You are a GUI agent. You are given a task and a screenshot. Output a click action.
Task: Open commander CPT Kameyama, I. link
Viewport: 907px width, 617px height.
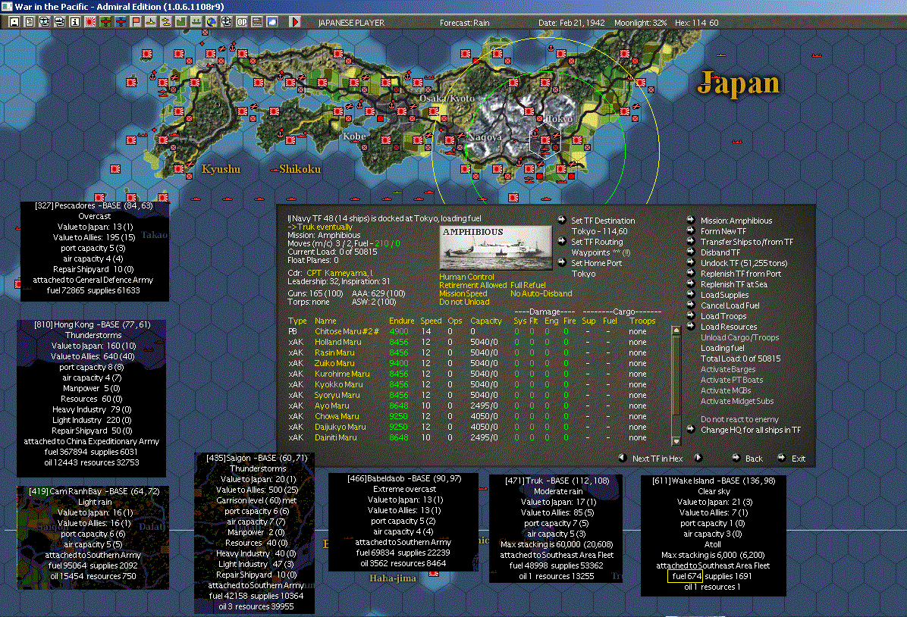340,273
